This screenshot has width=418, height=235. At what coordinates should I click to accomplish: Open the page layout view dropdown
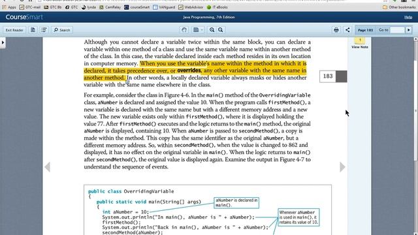tap(198, 30)
